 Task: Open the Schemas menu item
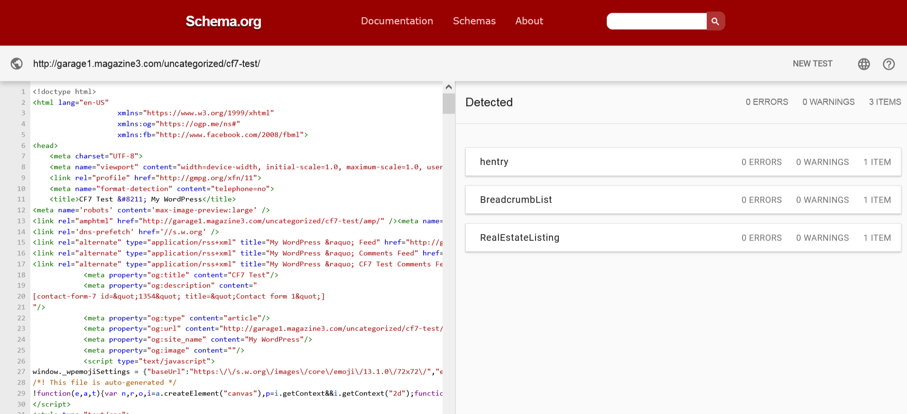pos(474,21)
